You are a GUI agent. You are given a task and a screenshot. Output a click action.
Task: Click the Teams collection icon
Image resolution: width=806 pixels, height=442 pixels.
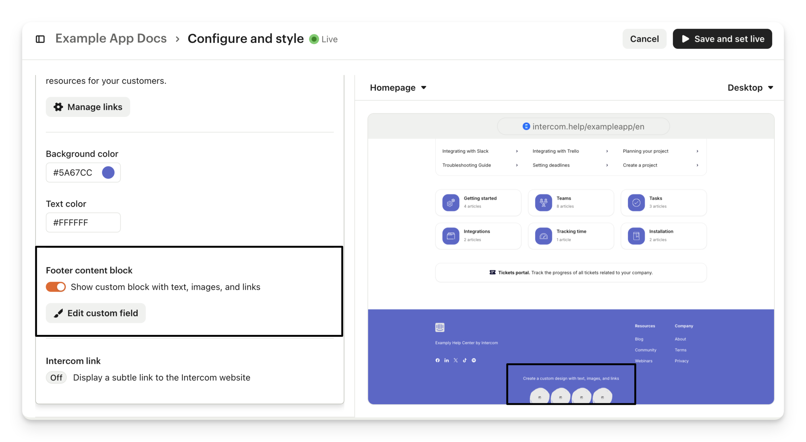pos(543,202)
